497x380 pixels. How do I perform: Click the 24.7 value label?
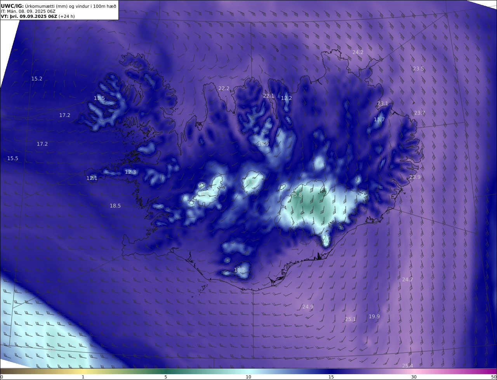point(408,279)
